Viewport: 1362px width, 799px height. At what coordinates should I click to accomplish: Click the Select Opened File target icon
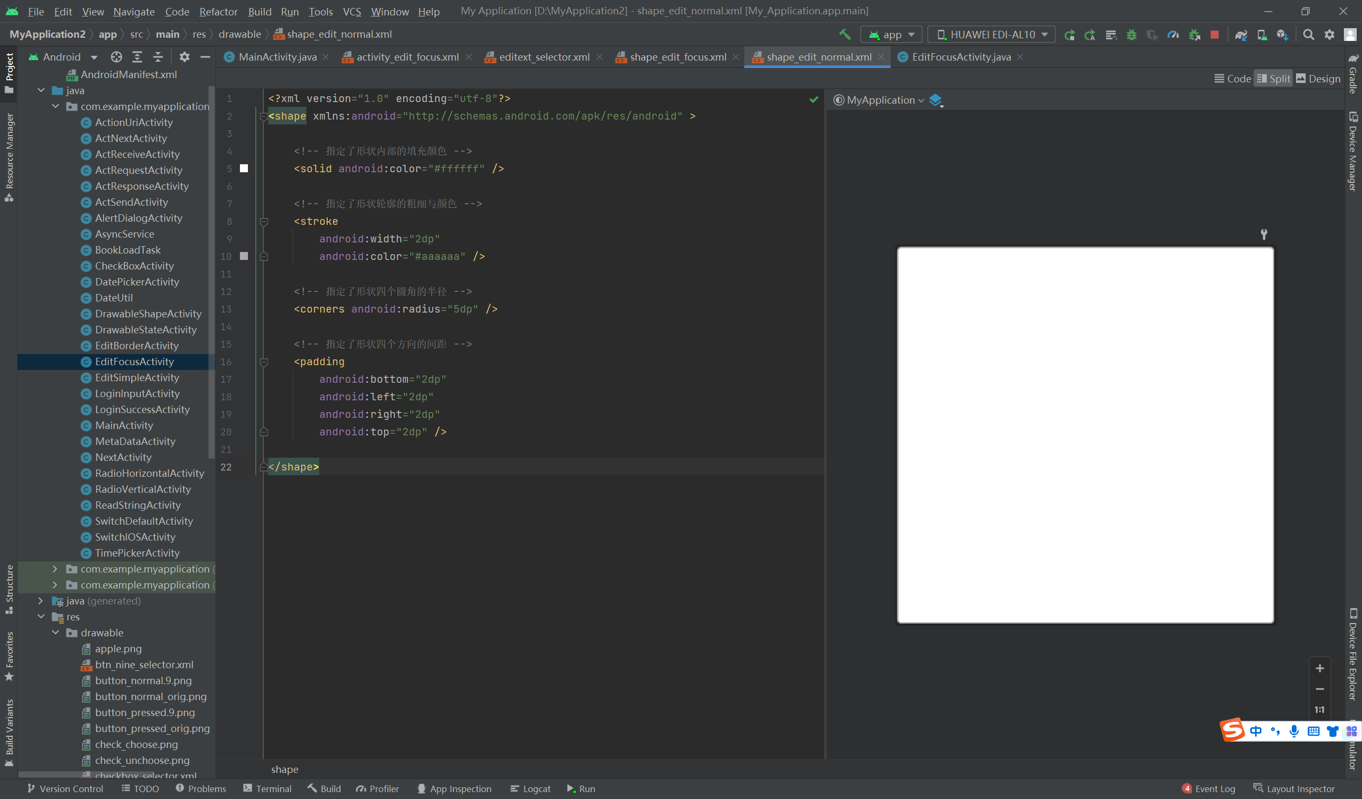click(116, 57)
